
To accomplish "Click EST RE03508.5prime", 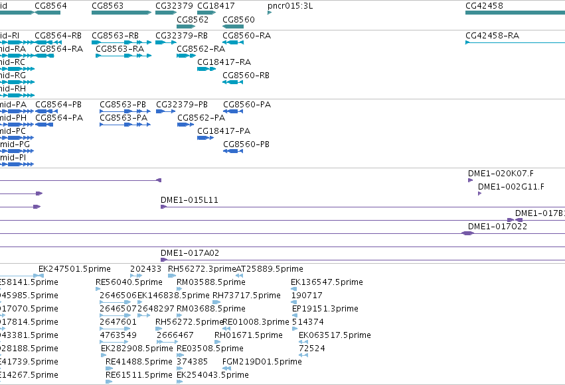I will click(x=180, y=356).
